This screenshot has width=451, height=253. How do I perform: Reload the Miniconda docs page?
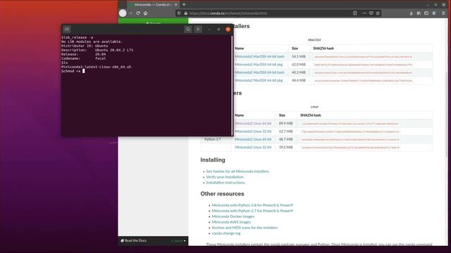[x=138, y=13]
